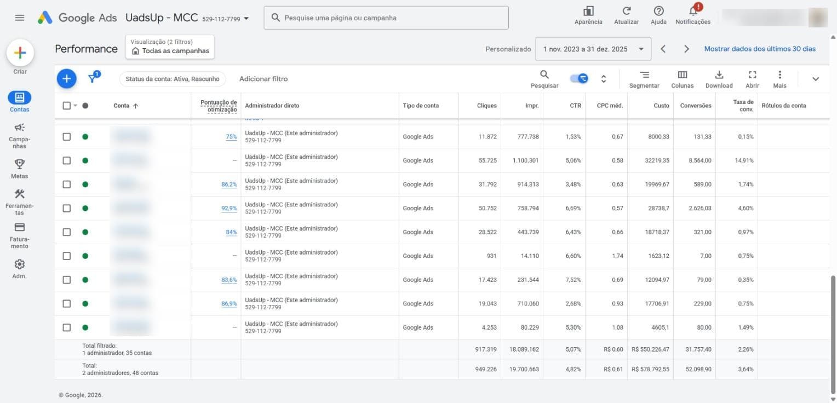Screen dimensions: 837x403
Task: Open the select-all checkbox dropdown arrow
Action: [x=76, y=106]
